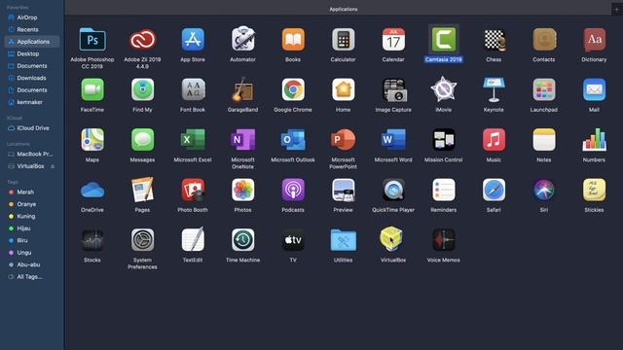Select the Music app icon
This screenshot has height=350, width=623.
(x=494, y=140)
